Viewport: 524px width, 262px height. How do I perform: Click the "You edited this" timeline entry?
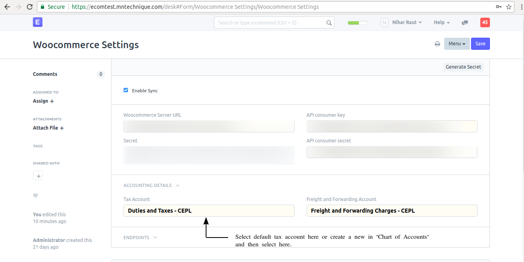click(49, 218)
